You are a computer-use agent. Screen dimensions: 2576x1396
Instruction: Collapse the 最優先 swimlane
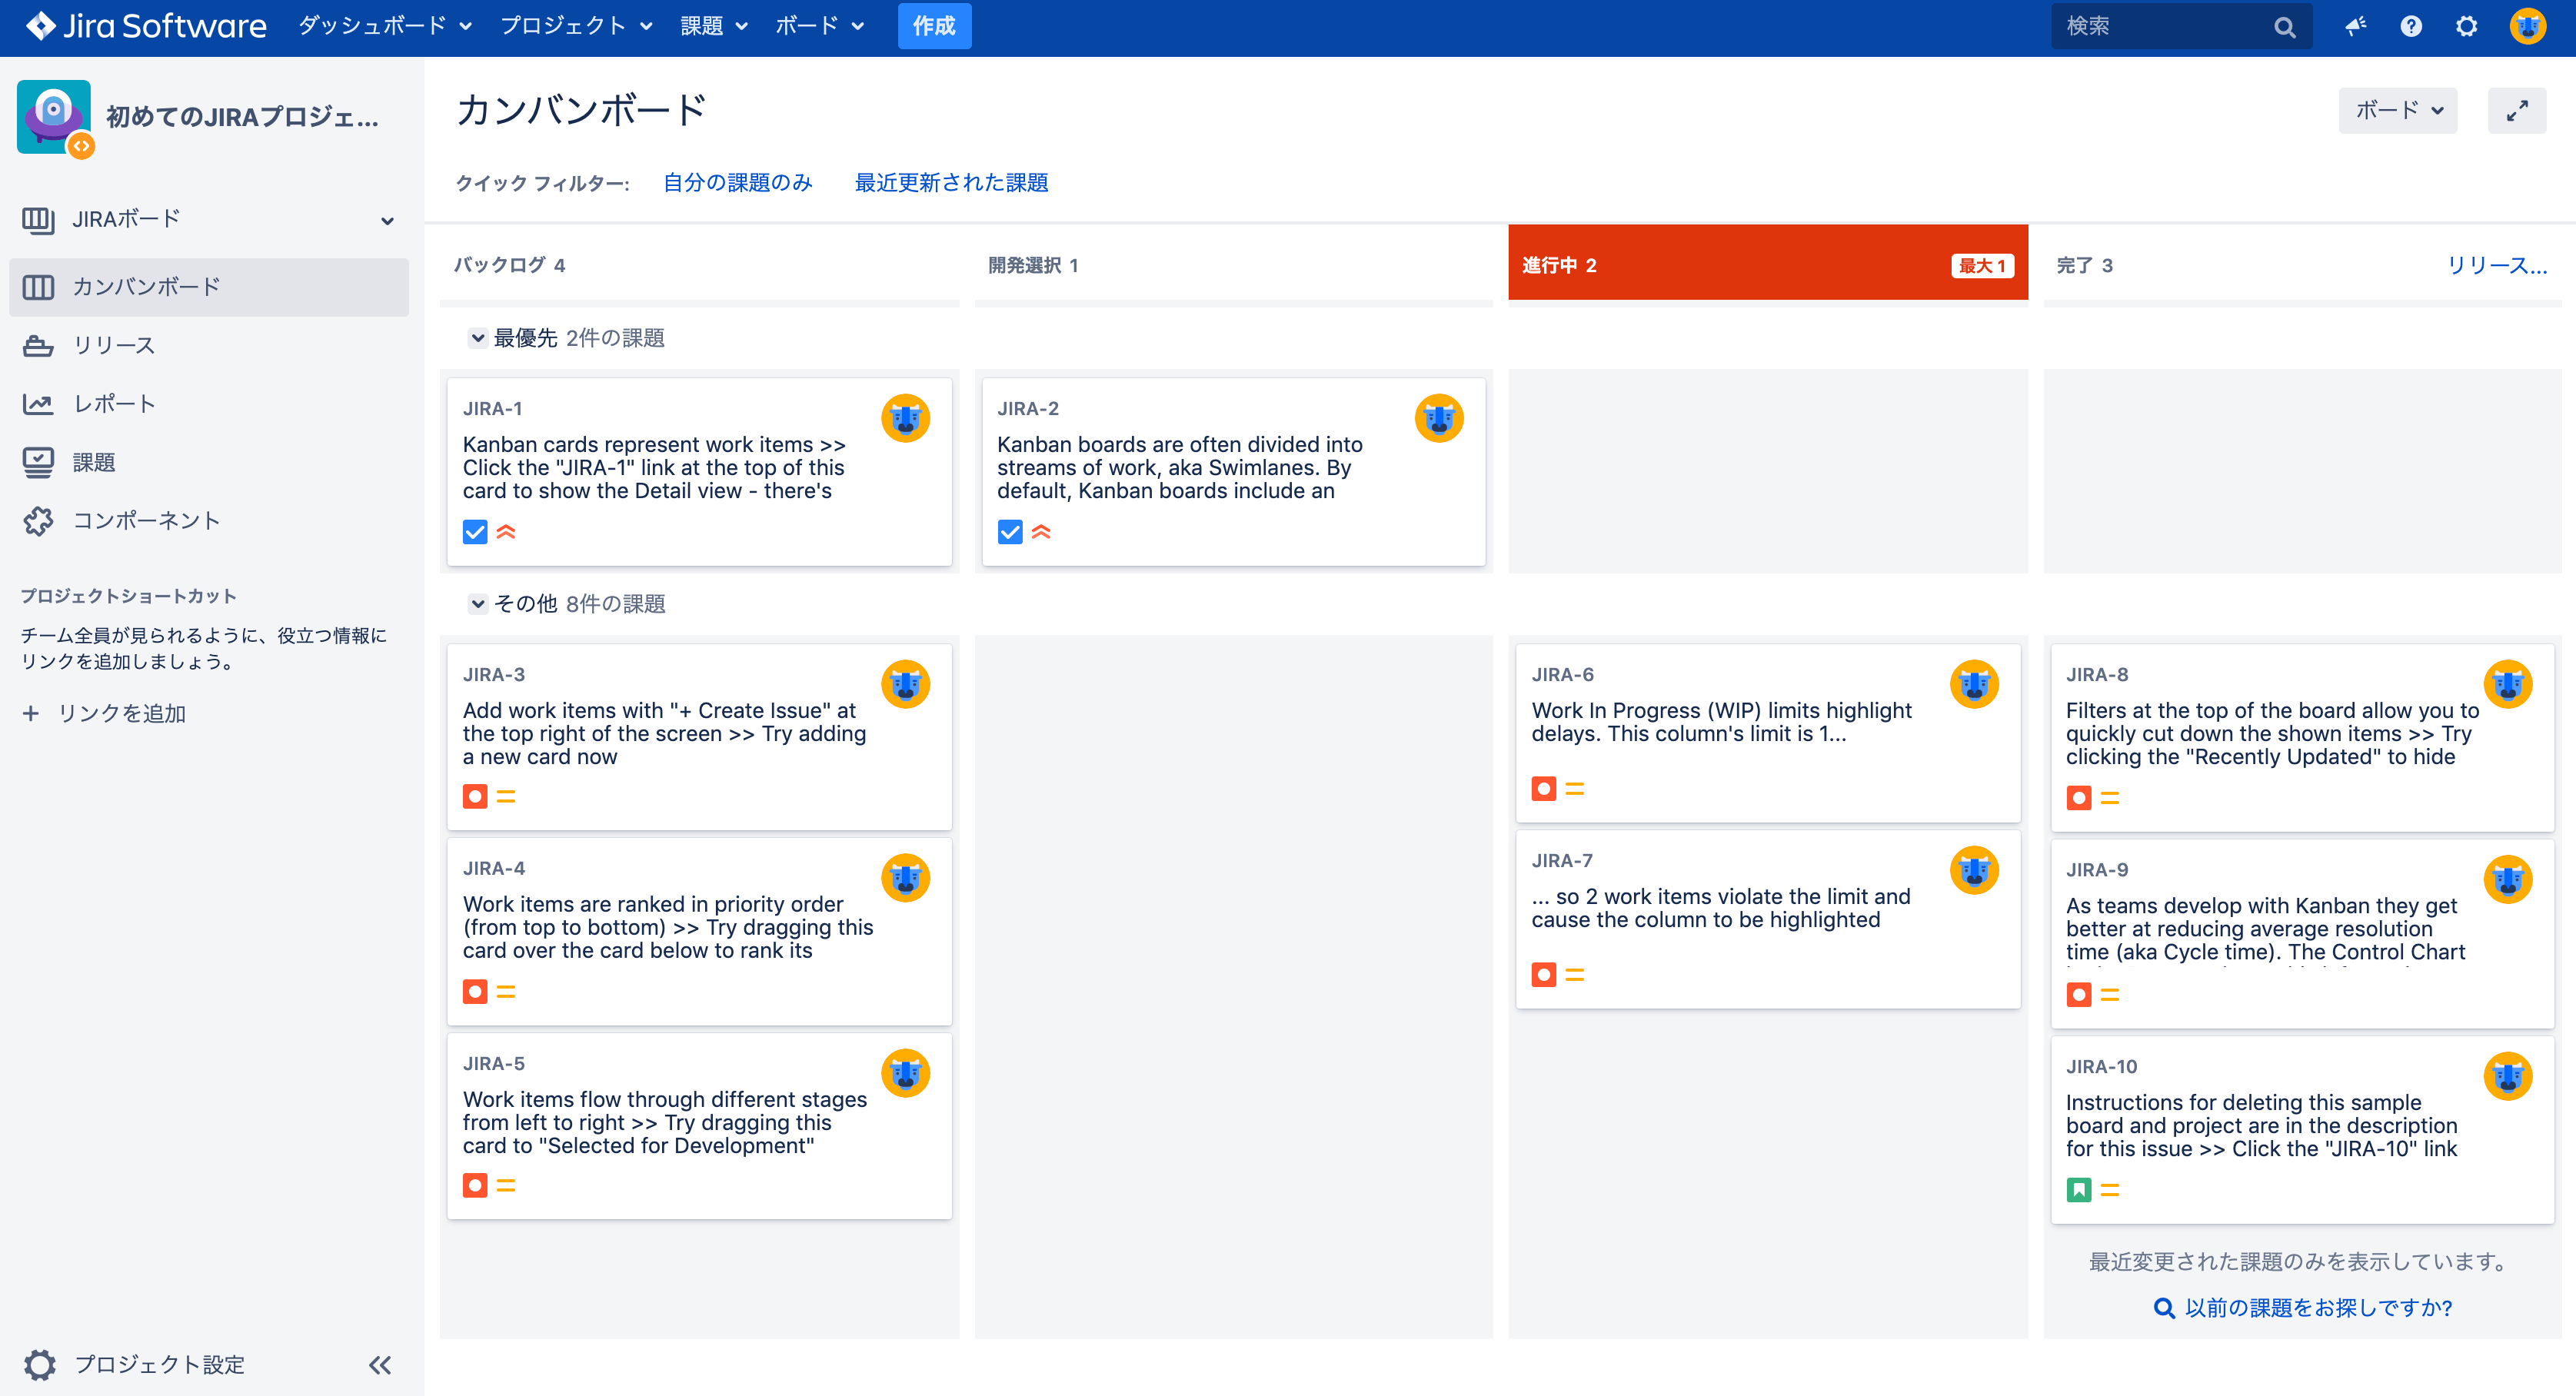(478, 338)
